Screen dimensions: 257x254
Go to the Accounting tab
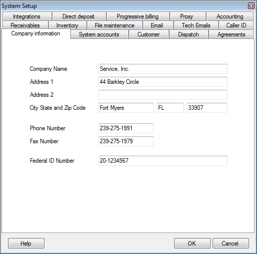click(x=230, y=16)
